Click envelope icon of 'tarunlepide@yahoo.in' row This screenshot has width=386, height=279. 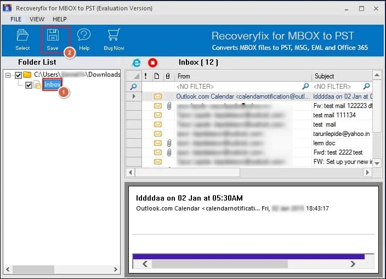(158, 134)
